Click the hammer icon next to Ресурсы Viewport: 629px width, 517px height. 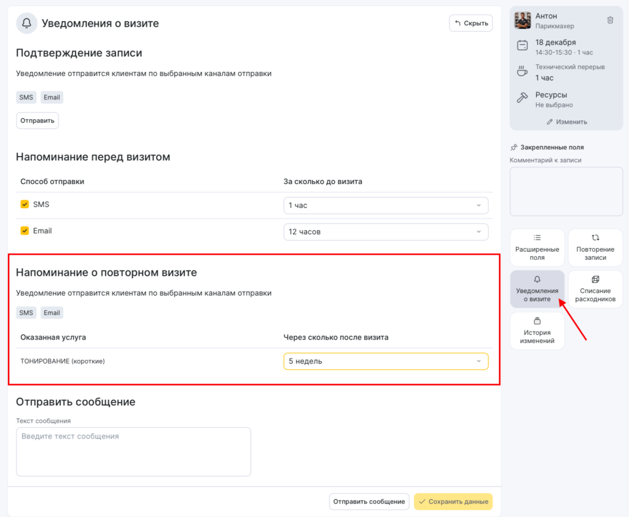pos(522,98)
